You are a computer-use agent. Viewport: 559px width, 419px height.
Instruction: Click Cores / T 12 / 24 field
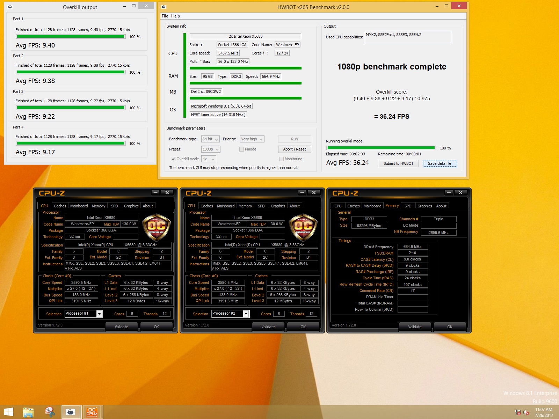coord(282,53)
